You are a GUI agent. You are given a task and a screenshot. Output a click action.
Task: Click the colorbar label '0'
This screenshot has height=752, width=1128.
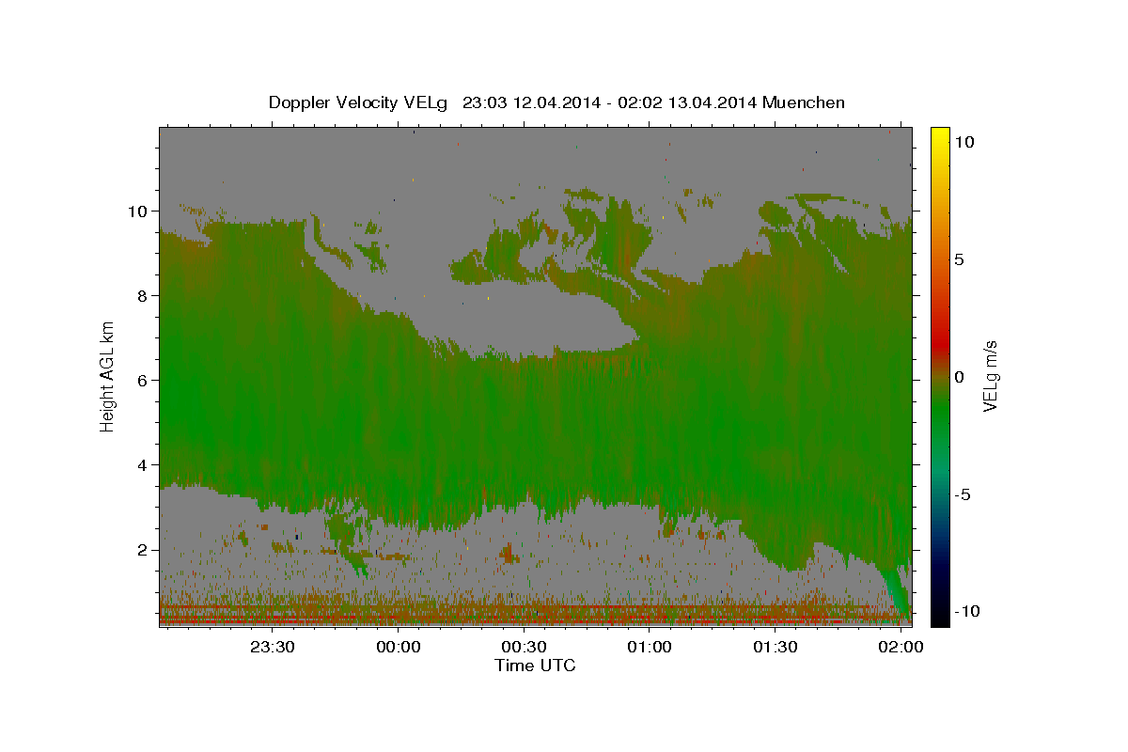coord(959,377)
